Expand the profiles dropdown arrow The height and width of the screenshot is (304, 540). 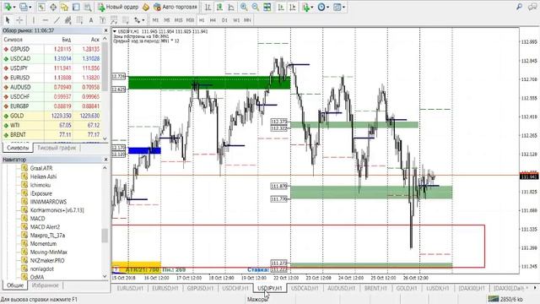[x=30, y=7]
